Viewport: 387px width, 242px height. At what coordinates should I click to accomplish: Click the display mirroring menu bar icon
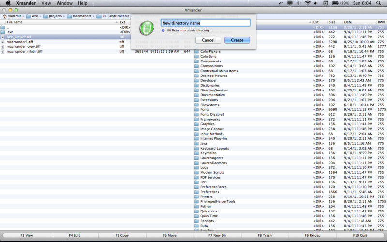point(289,3)
